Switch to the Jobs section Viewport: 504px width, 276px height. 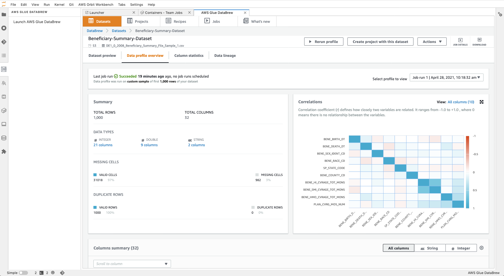[218, 21]
